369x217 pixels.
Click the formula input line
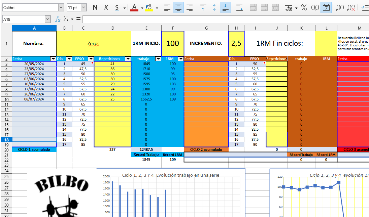pos(226,19)
